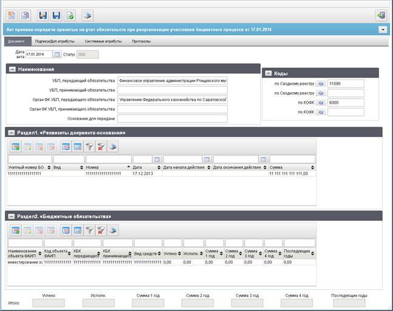
Task: Click УБП, принимающий обязательства field
Action: click(x=172, y=90)
